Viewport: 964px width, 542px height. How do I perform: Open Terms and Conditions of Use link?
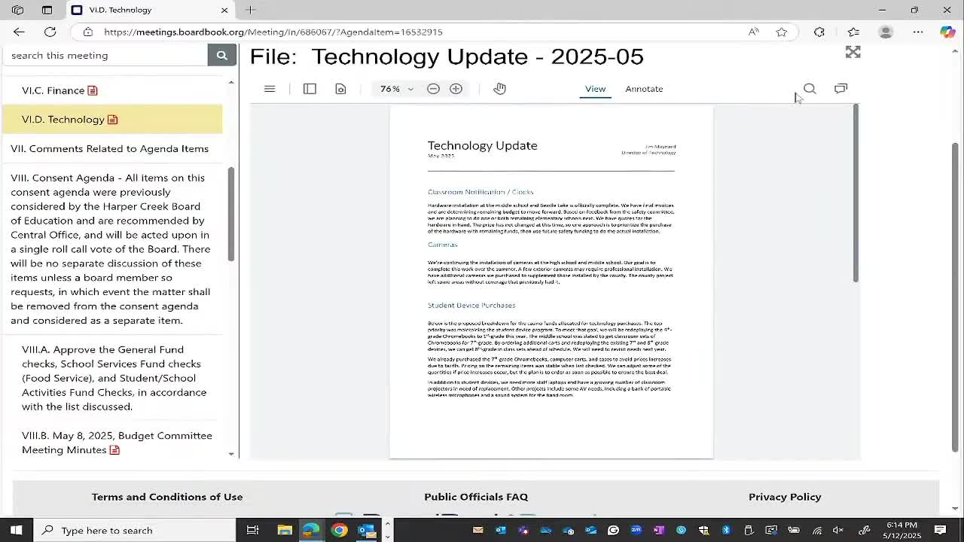tap(167, 497)
